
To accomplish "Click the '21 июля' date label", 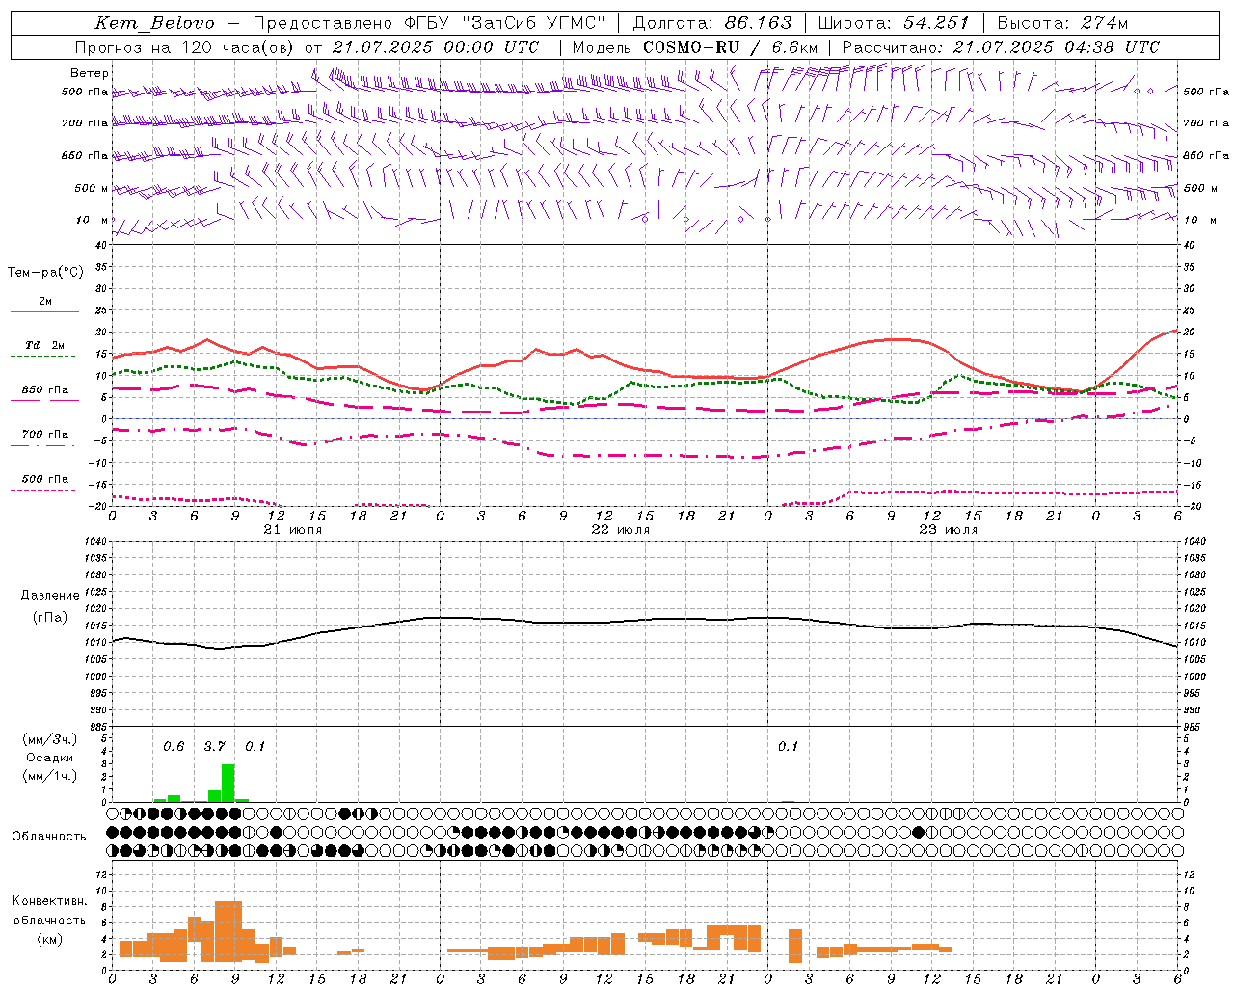I will click(293, 530).
